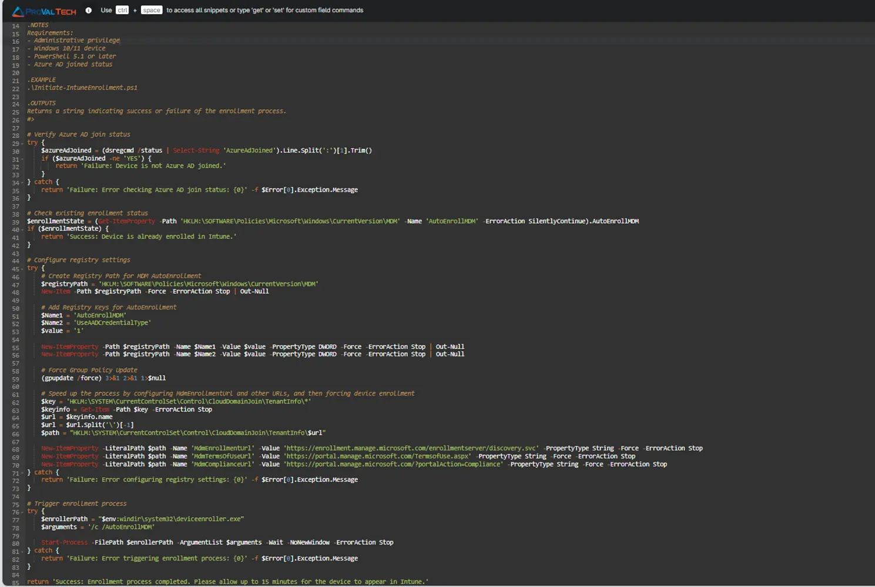Image resolution: width=875 pixels, height=587 pixels.
Task: Click the 'ctrl' key hint badge
Action: coord(122,10)
